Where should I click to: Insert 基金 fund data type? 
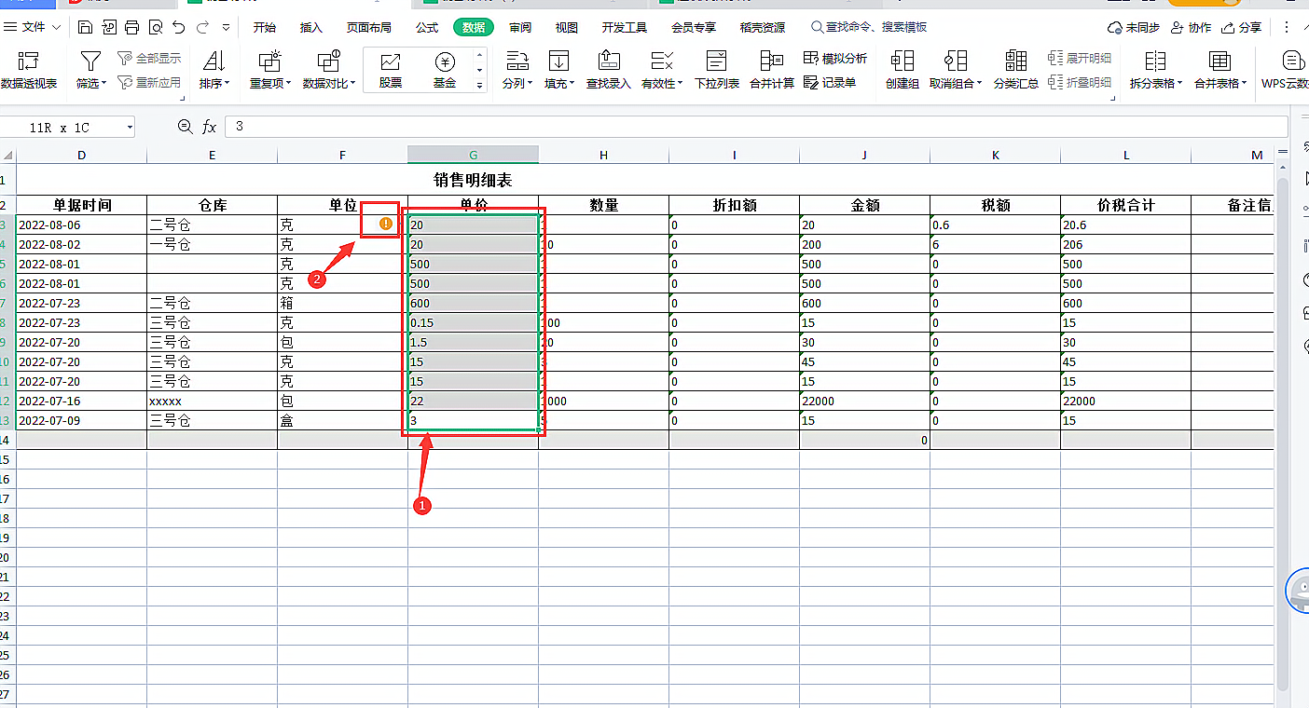(x=445, y=71)
